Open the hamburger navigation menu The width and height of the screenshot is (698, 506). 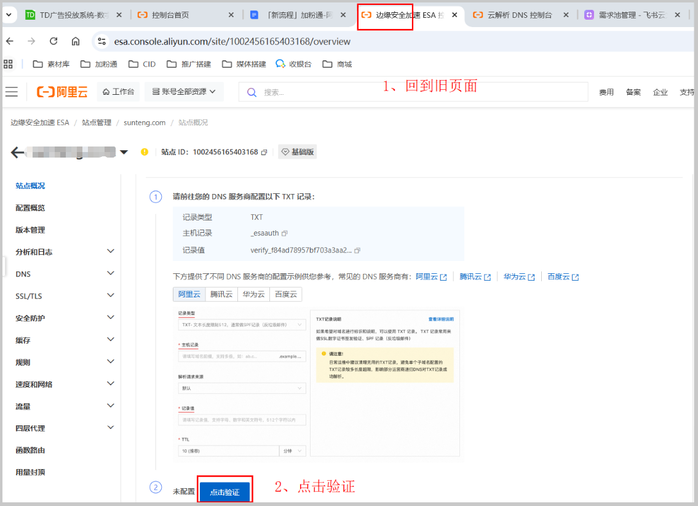point(12,92)
